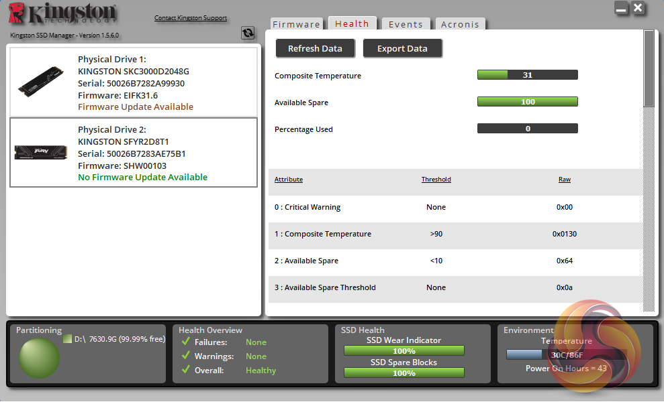664x402 pixels.
Task: Click the Warnings 'None' status value
Action: [256, 356]
